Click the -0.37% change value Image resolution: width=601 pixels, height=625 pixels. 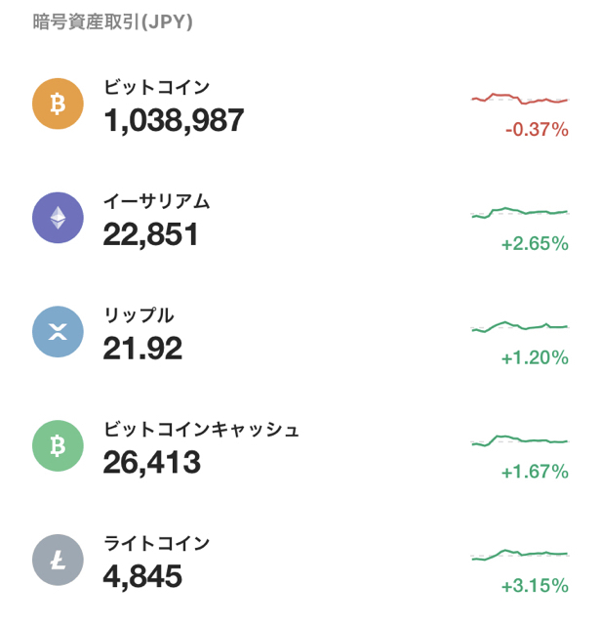(x=537, y=130)
